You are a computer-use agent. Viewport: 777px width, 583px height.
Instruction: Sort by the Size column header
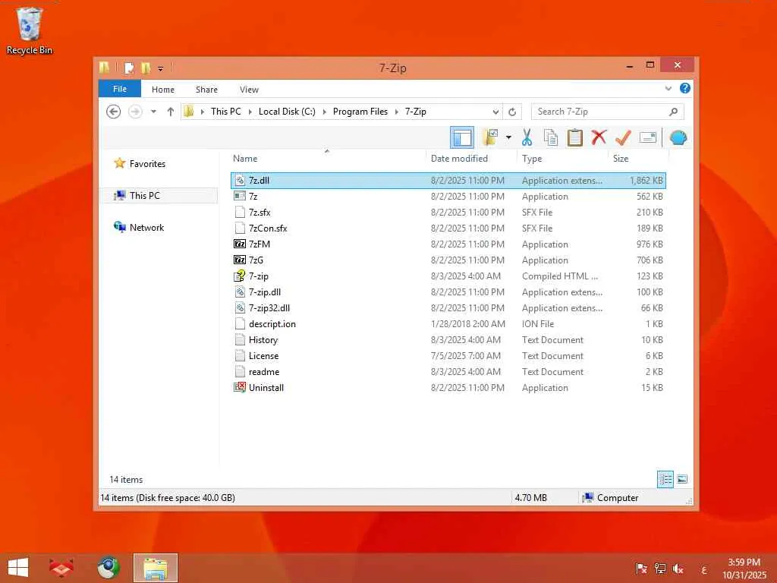(x=638, y=159)
